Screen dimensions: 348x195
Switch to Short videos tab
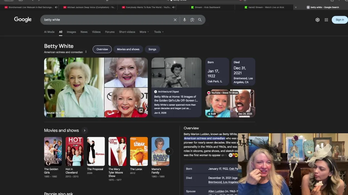(x=127, y=32)
